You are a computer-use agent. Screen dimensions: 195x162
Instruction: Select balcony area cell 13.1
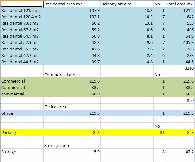tap(127, 23)
